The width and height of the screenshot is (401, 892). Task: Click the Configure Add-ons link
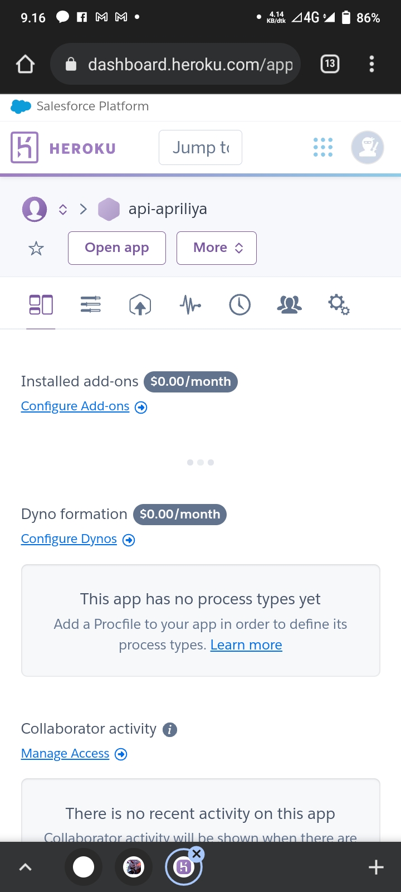75,406
